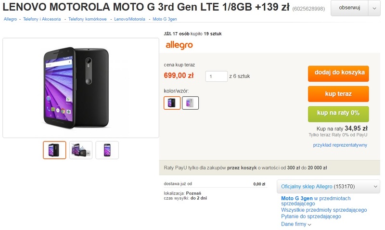This screenshot has height=230, width=385.
Task: Open the first black phone thumbnail
Action: 54,150
